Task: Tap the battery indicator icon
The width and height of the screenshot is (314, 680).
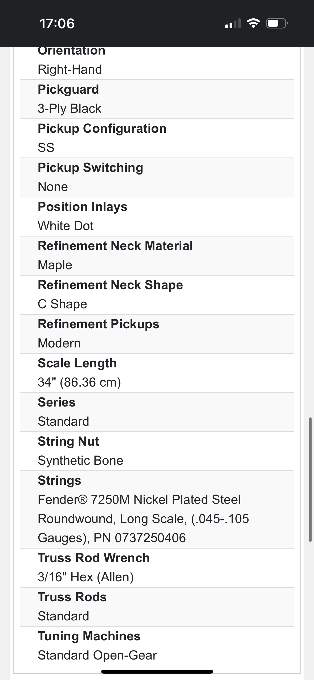Action: (x=276, y=23)
